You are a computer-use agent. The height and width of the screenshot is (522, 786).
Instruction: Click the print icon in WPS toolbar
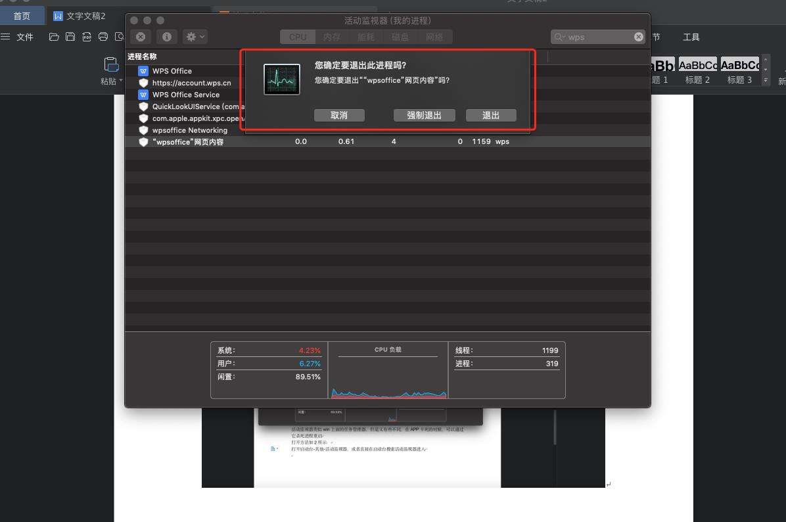tap(103, 37)
